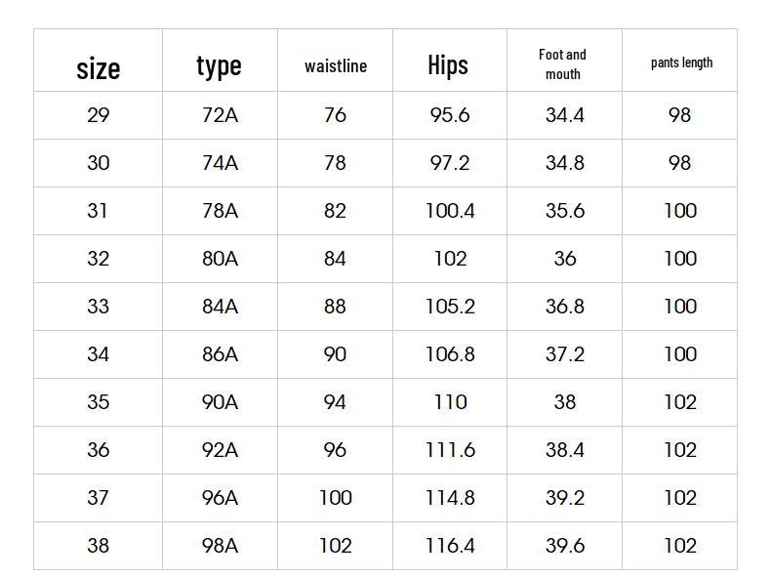This screenshot has width=771, height=579.
Task: Click the 'type' column header
Action: [219, 65]
